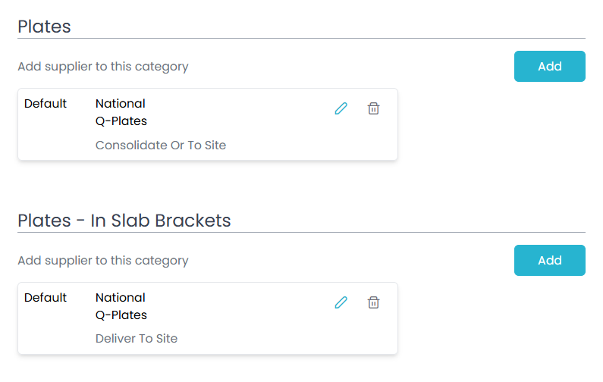Screen dimensions: 603x382
Task: Click the 'Deliver To Site' delivery text
Action: (137, 339)
